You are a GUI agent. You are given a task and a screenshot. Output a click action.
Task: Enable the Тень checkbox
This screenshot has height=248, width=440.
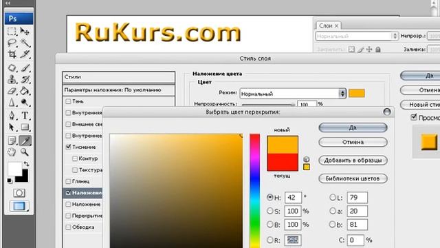click(68, 101)
